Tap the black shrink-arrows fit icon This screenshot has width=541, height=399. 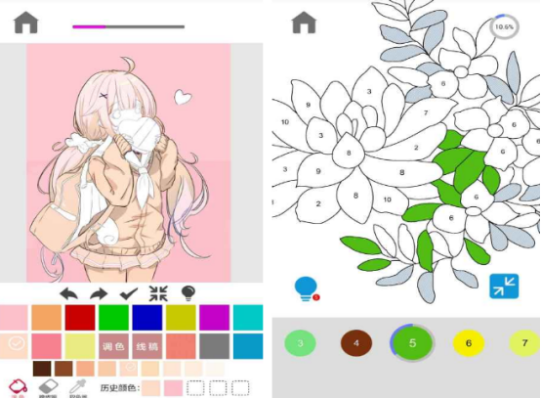point(158,293)
